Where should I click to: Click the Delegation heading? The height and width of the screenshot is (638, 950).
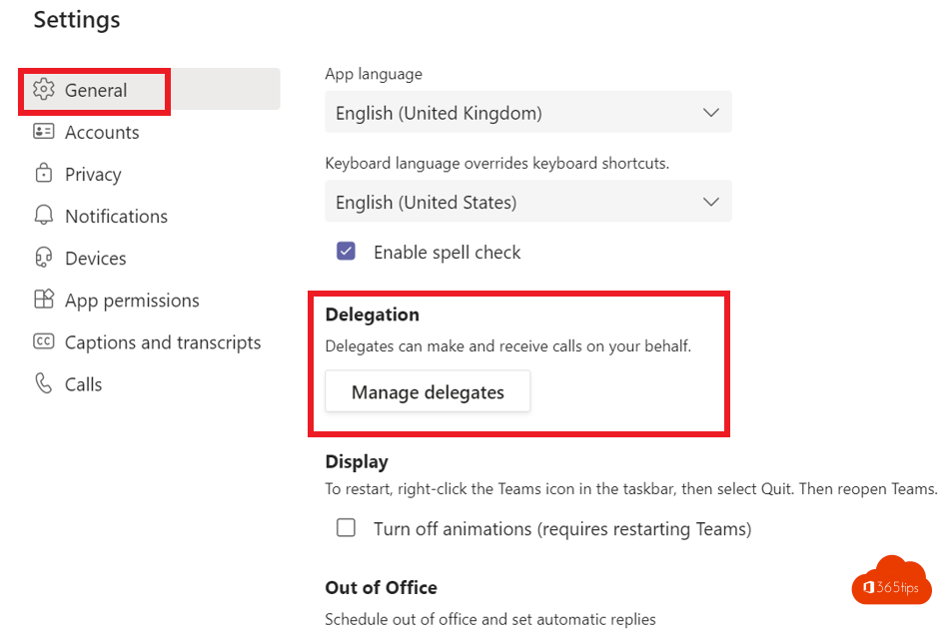click(x=372, y=315)
